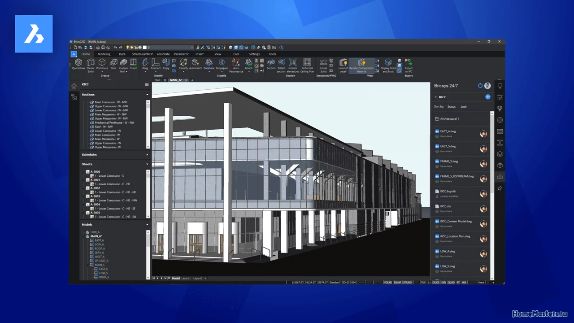Viewport: 574px width, 323px height.
Task: Select the Linear Solid tool
Action: pyautogui.click(x=323, y=64)
